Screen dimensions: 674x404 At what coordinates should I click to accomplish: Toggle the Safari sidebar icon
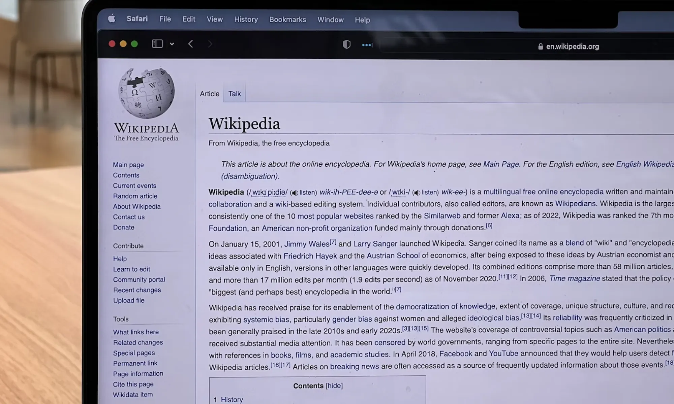click(157, 44)
